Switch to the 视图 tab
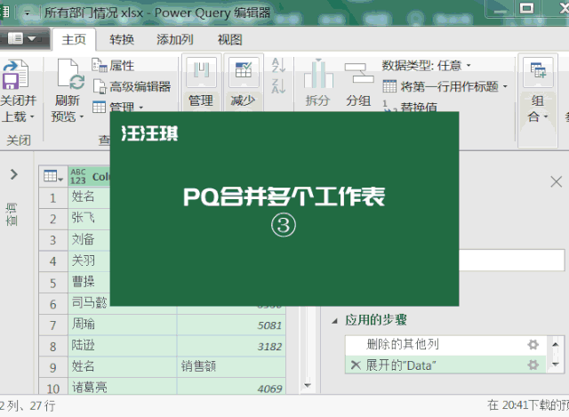This screenshot has width=569, height=417. 229,39
